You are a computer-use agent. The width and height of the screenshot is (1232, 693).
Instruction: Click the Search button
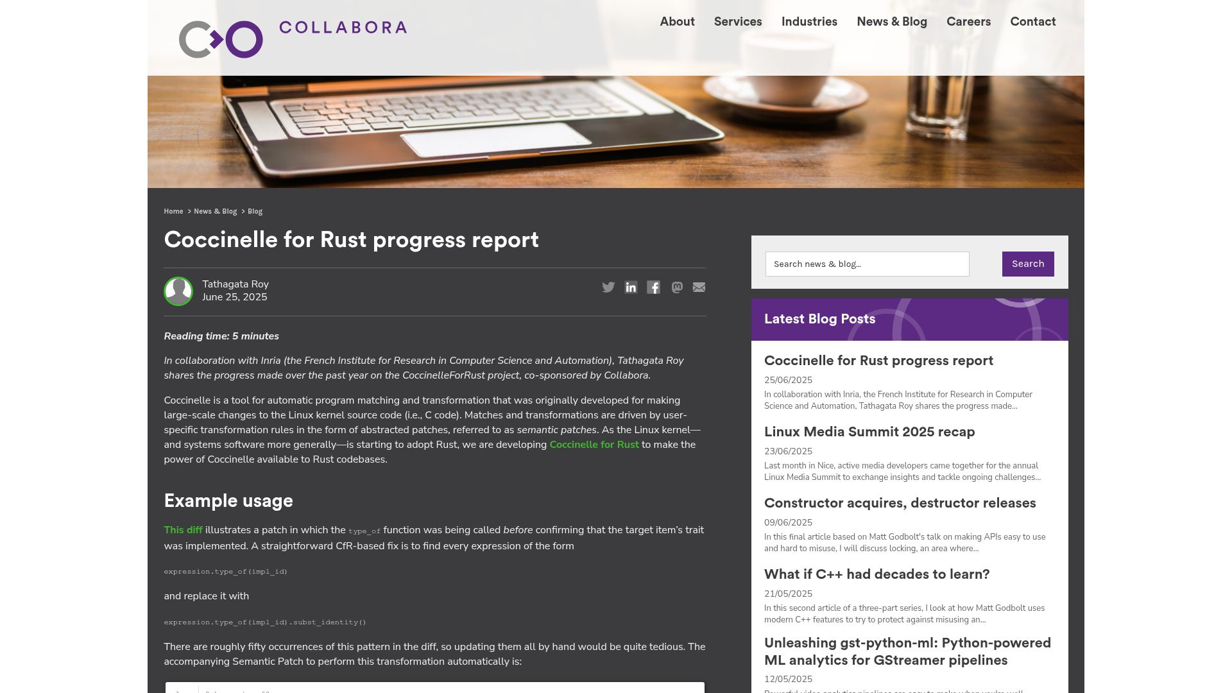click(1028, 264)
